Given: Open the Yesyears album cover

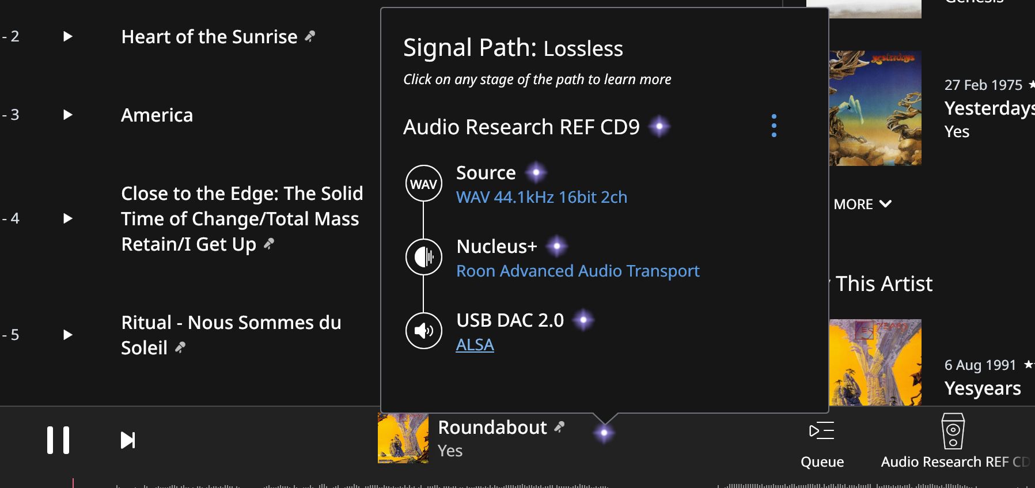Looking at the screenshot, I should click(875, 362).
